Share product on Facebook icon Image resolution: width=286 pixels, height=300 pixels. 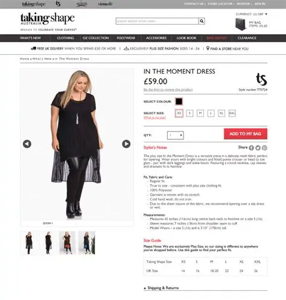pos(252,148)
